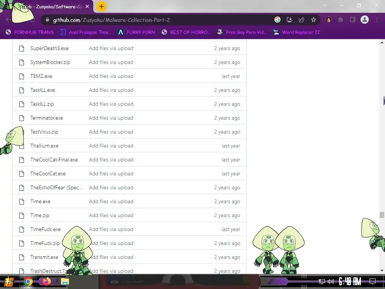The image size is (385, 289).
Task: Click "last year" in TheCoolCat-Final.exe row
Action: point(231,160)
